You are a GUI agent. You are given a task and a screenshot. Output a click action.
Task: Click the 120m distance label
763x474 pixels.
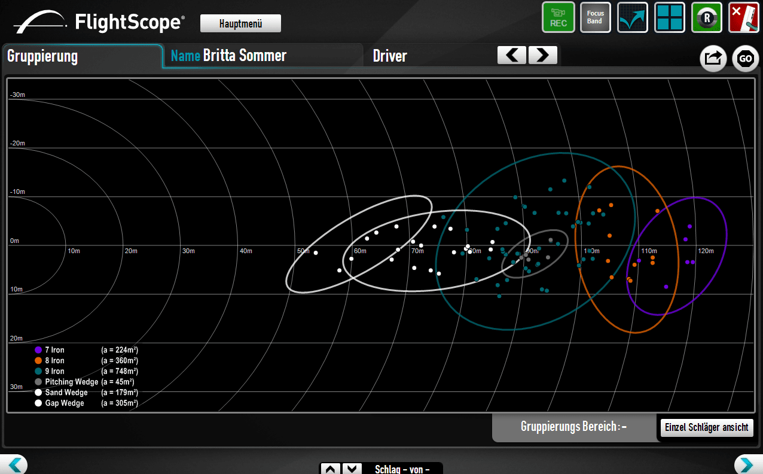click(x=706, y=251)
